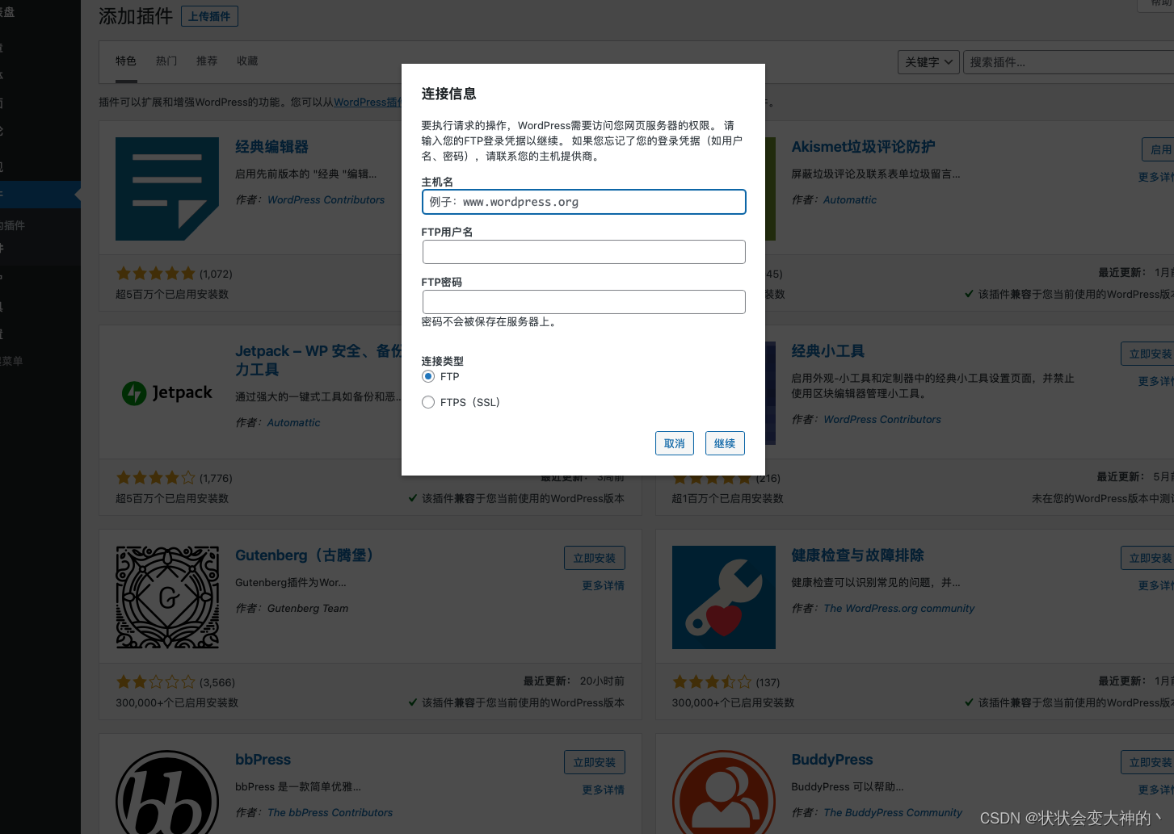
Task: Focus the FTP用户名 field
Action: pyautogui.click(x=583, y=252)
